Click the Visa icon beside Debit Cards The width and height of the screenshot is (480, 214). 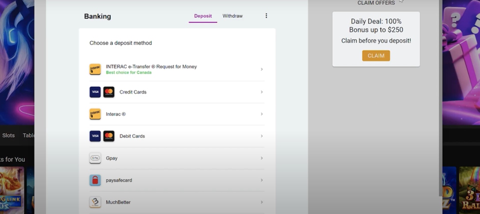point(95,136)
